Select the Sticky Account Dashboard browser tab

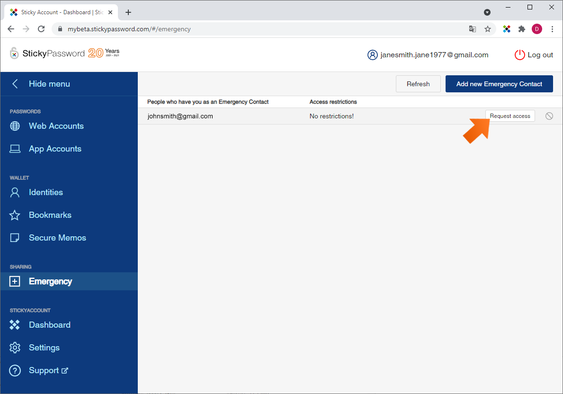[61, 12]
